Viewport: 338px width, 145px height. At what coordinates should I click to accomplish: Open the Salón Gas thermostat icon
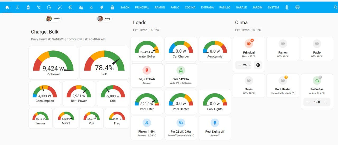317,81
